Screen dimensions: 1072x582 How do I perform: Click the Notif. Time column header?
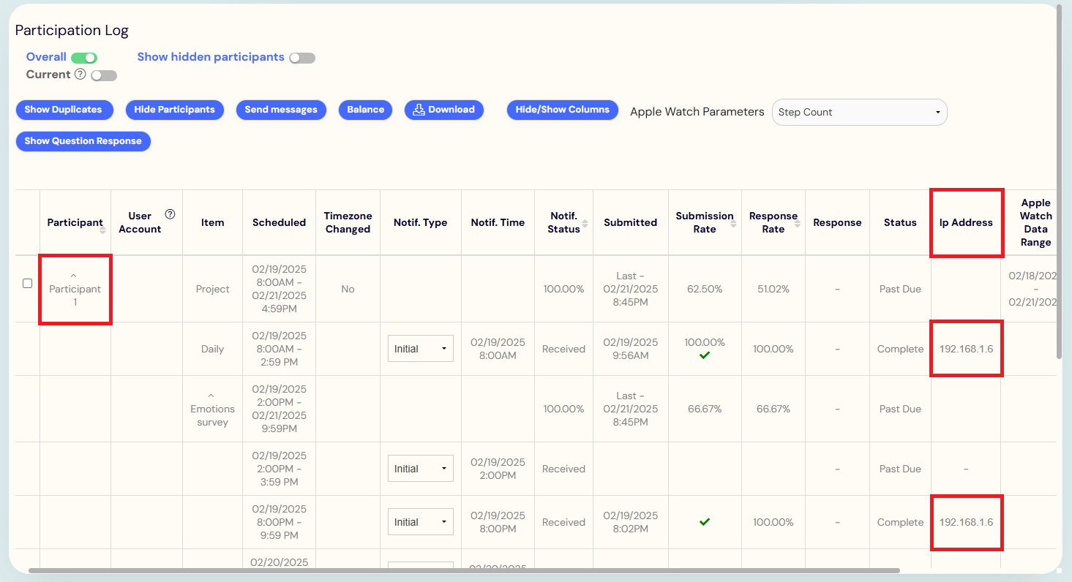point(498,222)
